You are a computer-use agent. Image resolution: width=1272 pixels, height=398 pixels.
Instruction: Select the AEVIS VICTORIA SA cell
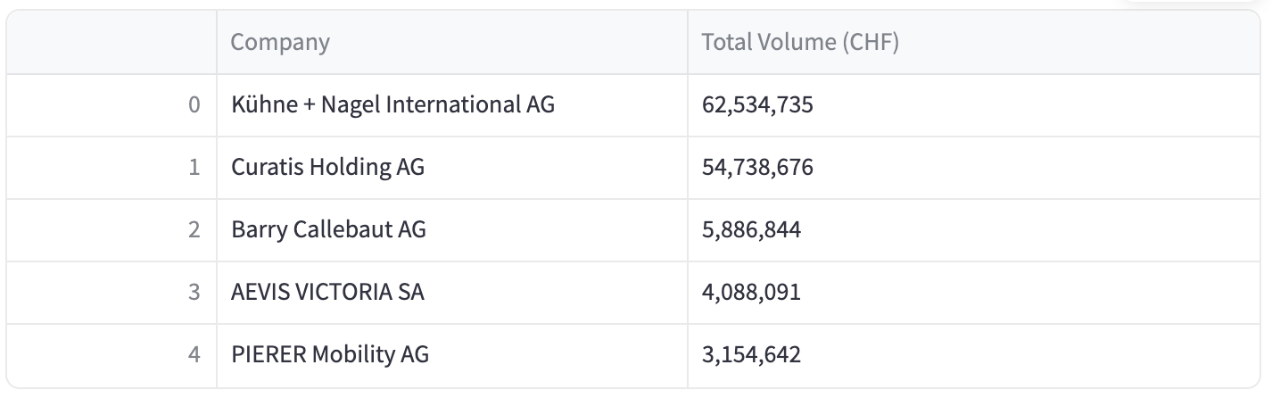pyautogui.click(x=451, y=293)
